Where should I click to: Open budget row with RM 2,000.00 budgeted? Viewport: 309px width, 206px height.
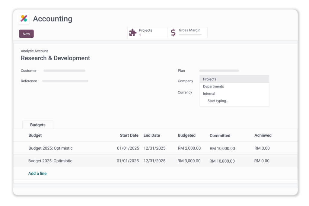[x=50, y=148]
